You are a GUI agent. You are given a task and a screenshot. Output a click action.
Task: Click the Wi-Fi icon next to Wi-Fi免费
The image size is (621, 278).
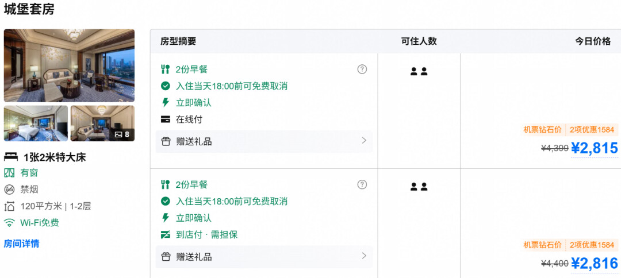9,223
